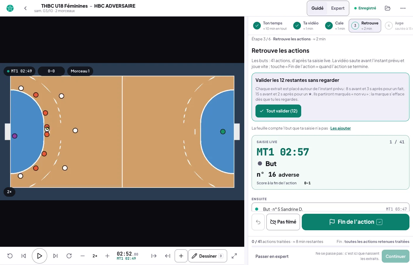Mark the action as Pas filmé

pyautogui.click(x=283, y=222)
